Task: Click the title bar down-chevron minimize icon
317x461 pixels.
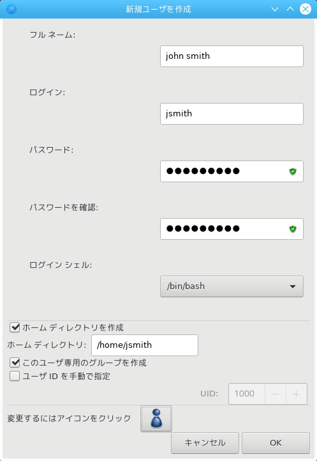Action: pos(275,9)
